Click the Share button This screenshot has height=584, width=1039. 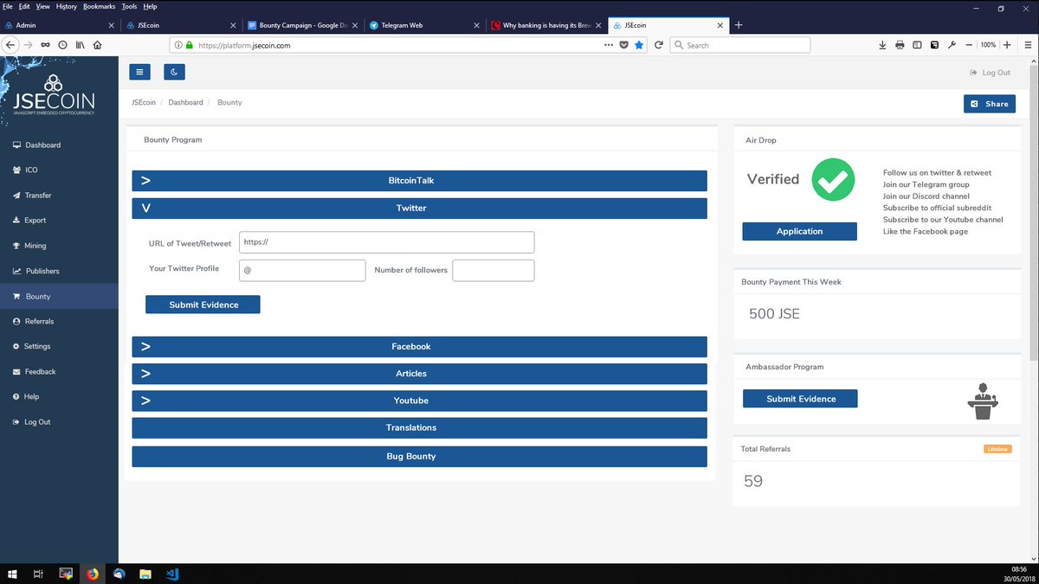(x=990, y=104)
